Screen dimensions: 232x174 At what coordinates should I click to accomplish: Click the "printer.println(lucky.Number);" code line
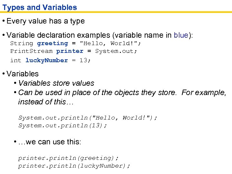coord(74,166)
